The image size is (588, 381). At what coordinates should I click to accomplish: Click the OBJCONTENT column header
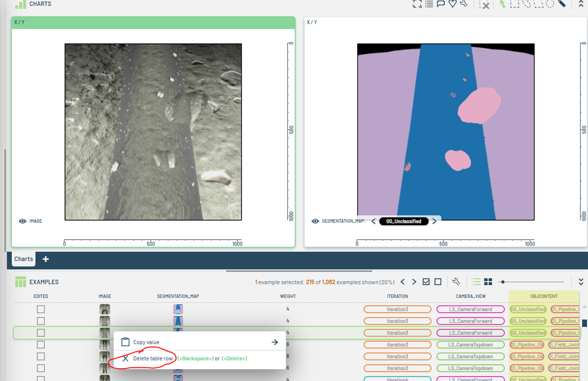click(x=544, y=296)
